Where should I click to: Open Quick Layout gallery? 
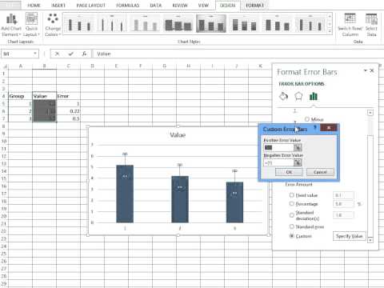31,25
